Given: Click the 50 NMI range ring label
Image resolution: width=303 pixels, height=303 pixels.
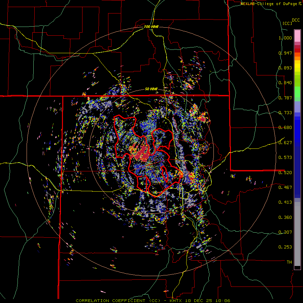Looking at the screenshot, I should point(151,89).
